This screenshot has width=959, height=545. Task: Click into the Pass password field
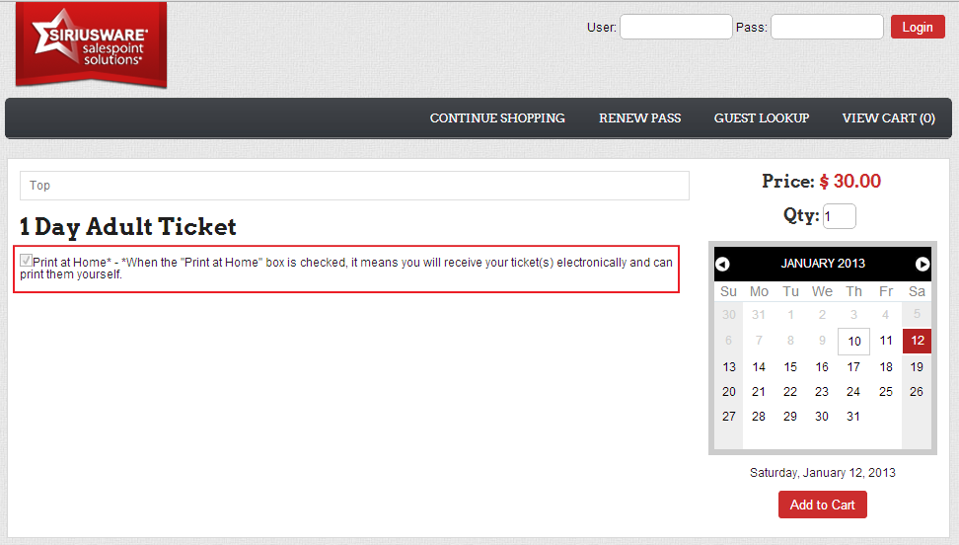point(827,28)
